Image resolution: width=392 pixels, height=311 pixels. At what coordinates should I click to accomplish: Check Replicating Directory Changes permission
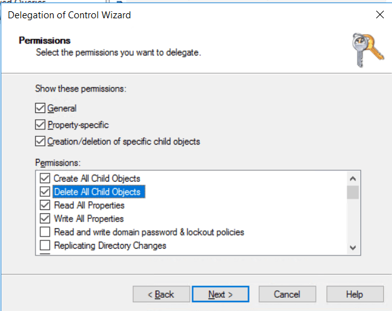click(x=45, y=245)
